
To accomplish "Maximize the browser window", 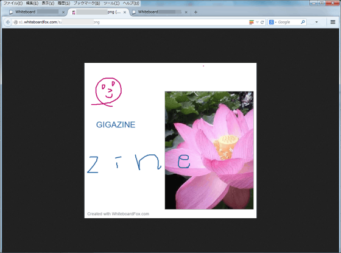I will (322, 3).
